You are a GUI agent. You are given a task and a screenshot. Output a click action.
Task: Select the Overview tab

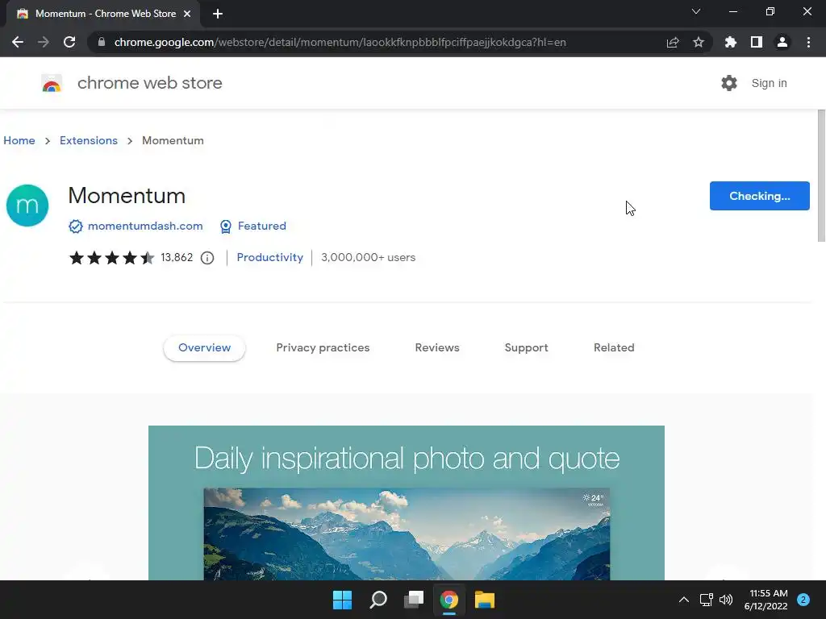pyautogui.click(x=204, y=348)
